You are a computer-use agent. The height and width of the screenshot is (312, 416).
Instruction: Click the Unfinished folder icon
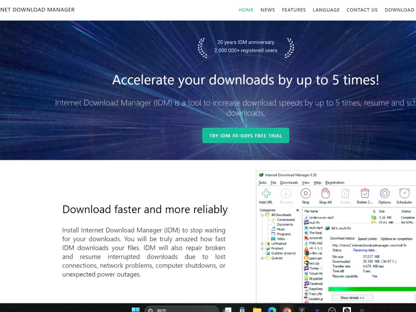pos(268,244)
